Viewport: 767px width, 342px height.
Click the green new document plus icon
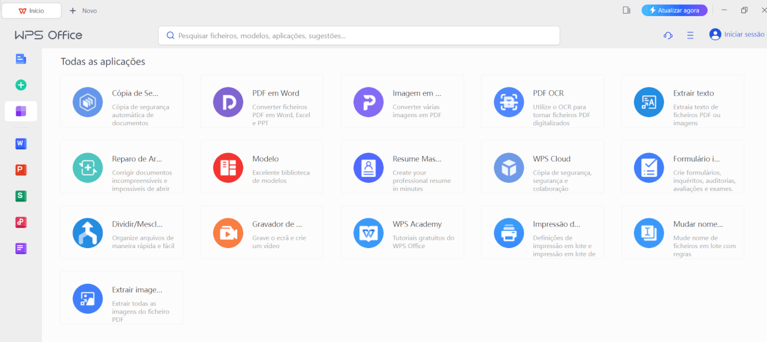(x=21, y=85)
